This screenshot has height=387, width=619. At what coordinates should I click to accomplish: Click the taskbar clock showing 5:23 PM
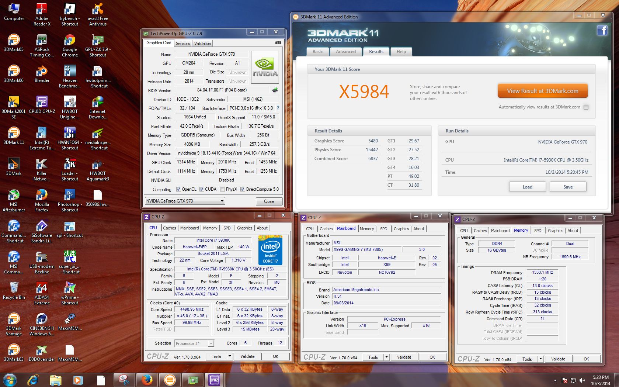[x=601, y=380]
